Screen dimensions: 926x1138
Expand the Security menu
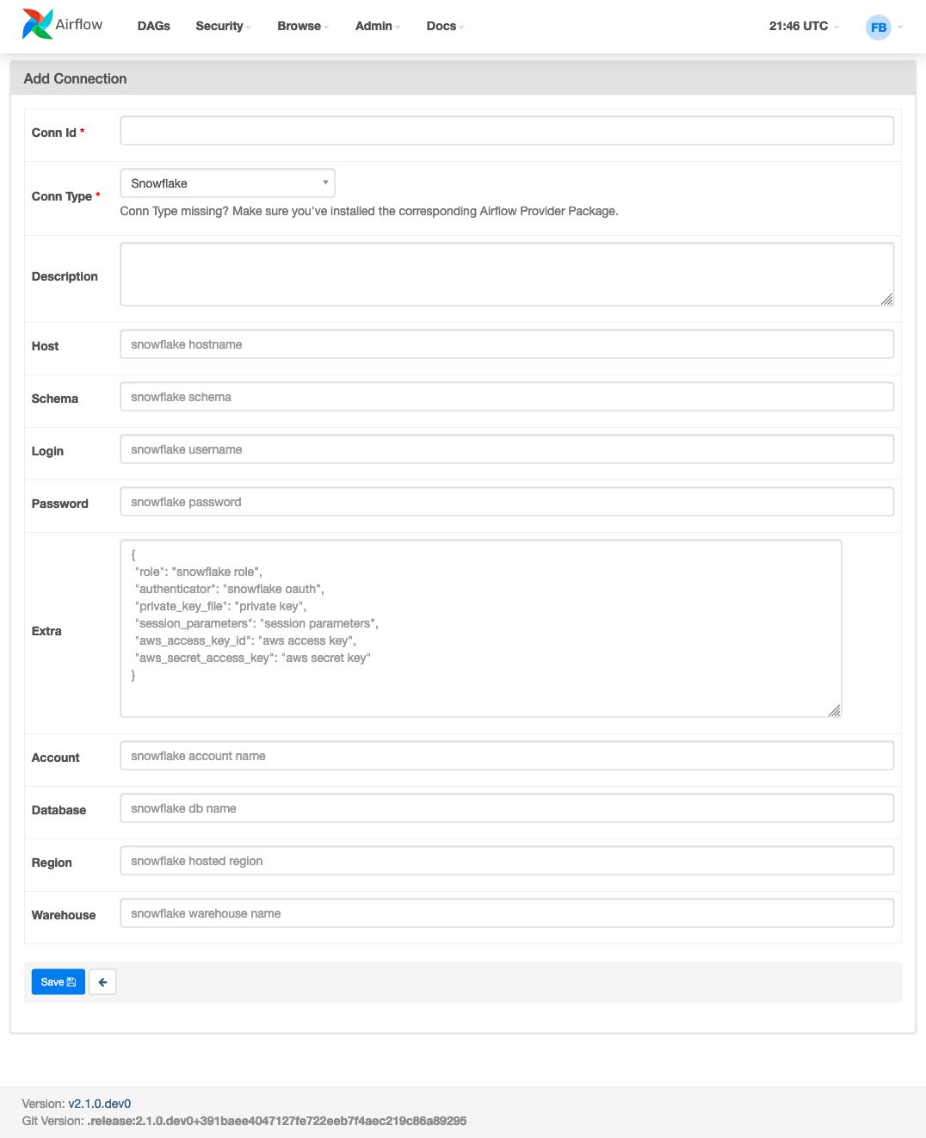tap(223, 27)
